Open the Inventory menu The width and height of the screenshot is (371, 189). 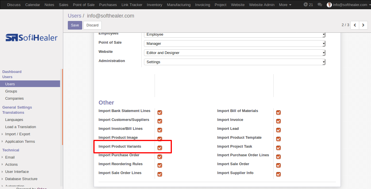[155, 5]
